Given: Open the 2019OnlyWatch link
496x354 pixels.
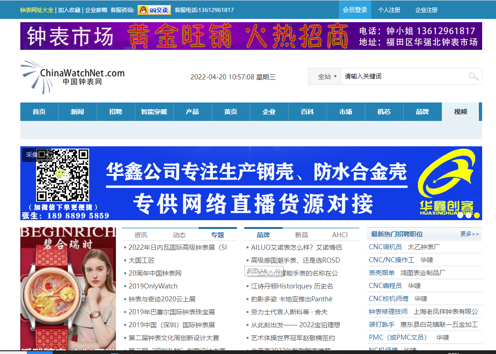Looking at the screenshot, I should click(x=153, y=286).
